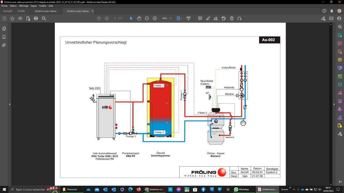Open the Aide menu

pyautogui.click(x=51, y=6)
